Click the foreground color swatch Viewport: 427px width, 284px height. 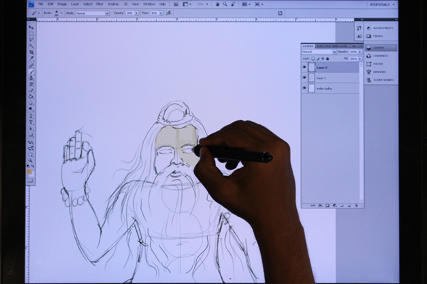tap(30, 172)
